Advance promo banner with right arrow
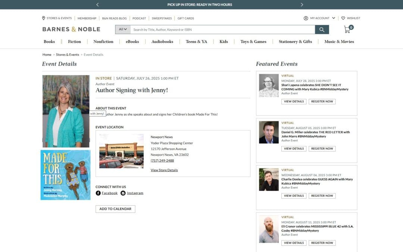 click(302, 4)
